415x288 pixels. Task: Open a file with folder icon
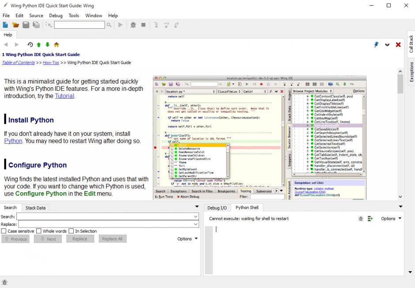pyautogui.click(x=15, y=25)
